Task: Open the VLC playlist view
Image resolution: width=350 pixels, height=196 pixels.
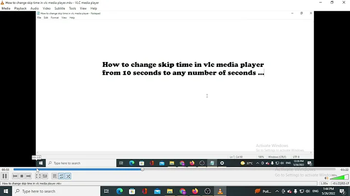Action: pos(54,176)
